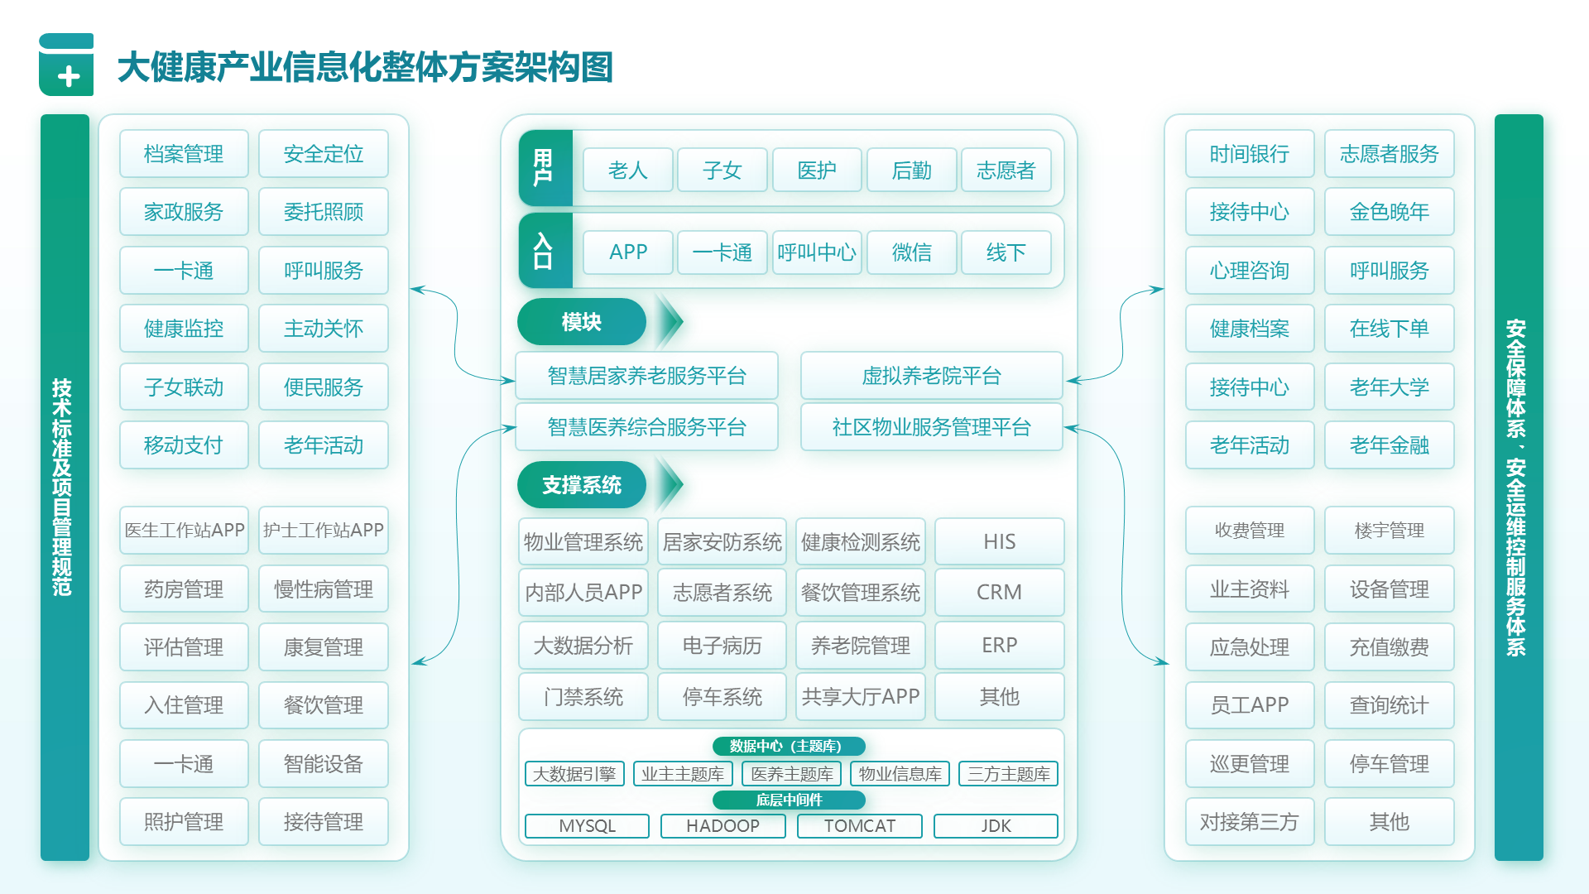The image size is (1589, 894).
Task: Switch to the 微信 entry channel
Action: (911, 252)
